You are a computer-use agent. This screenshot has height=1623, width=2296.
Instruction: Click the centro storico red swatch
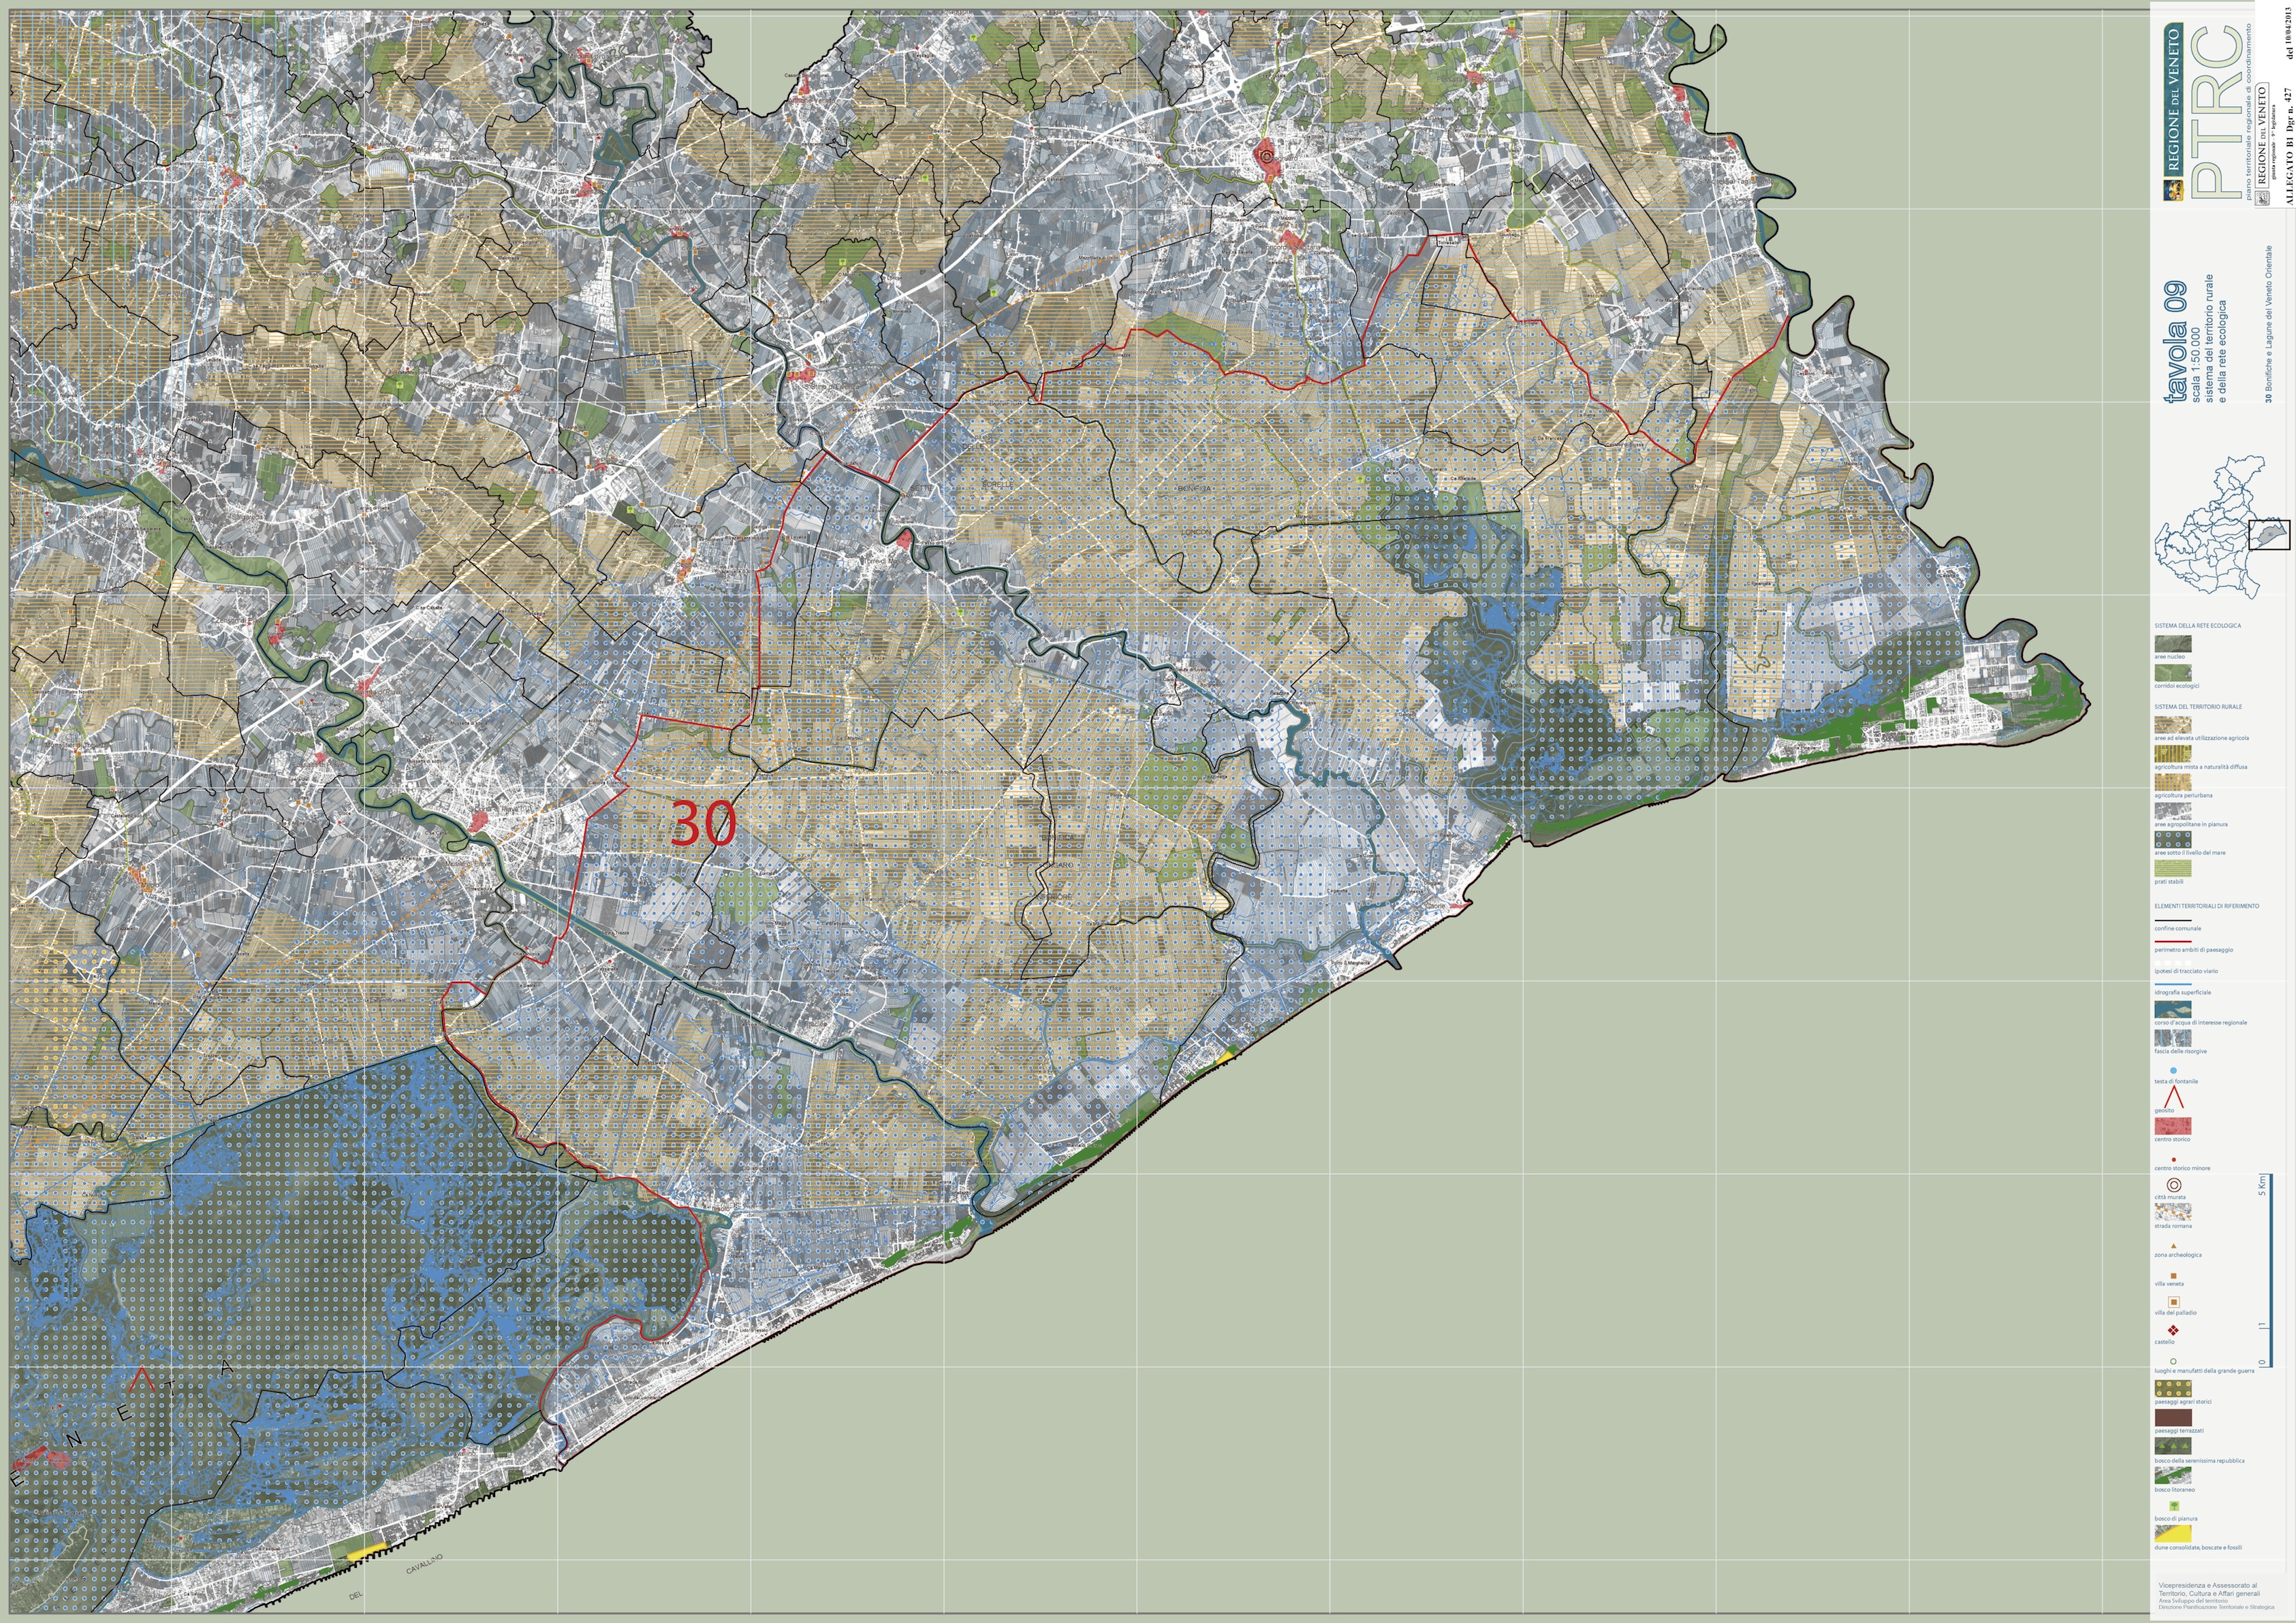[x=2172, y=1126]
